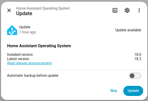Select the installed version number 18.0
This screenshot has height=101, width=148.
[x=138, y=55]
